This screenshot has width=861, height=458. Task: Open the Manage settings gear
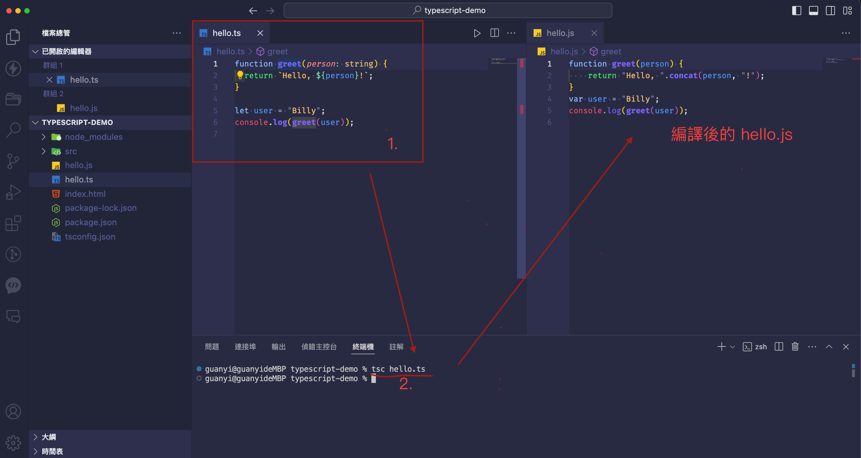(13, 443)
